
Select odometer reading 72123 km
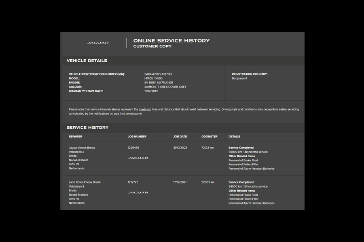point(207,148)
